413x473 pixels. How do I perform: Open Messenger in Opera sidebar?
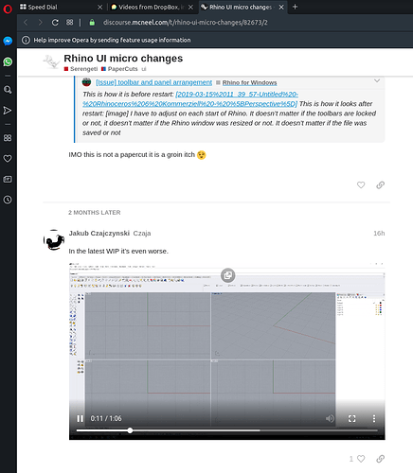[8, 41]
